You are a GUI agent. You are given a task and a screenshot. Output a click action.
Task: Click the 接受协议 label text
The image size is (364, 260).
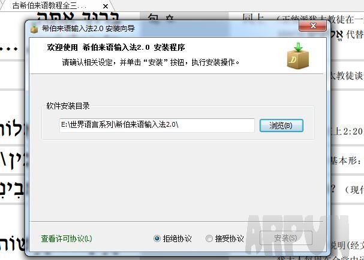coord(229,238)
